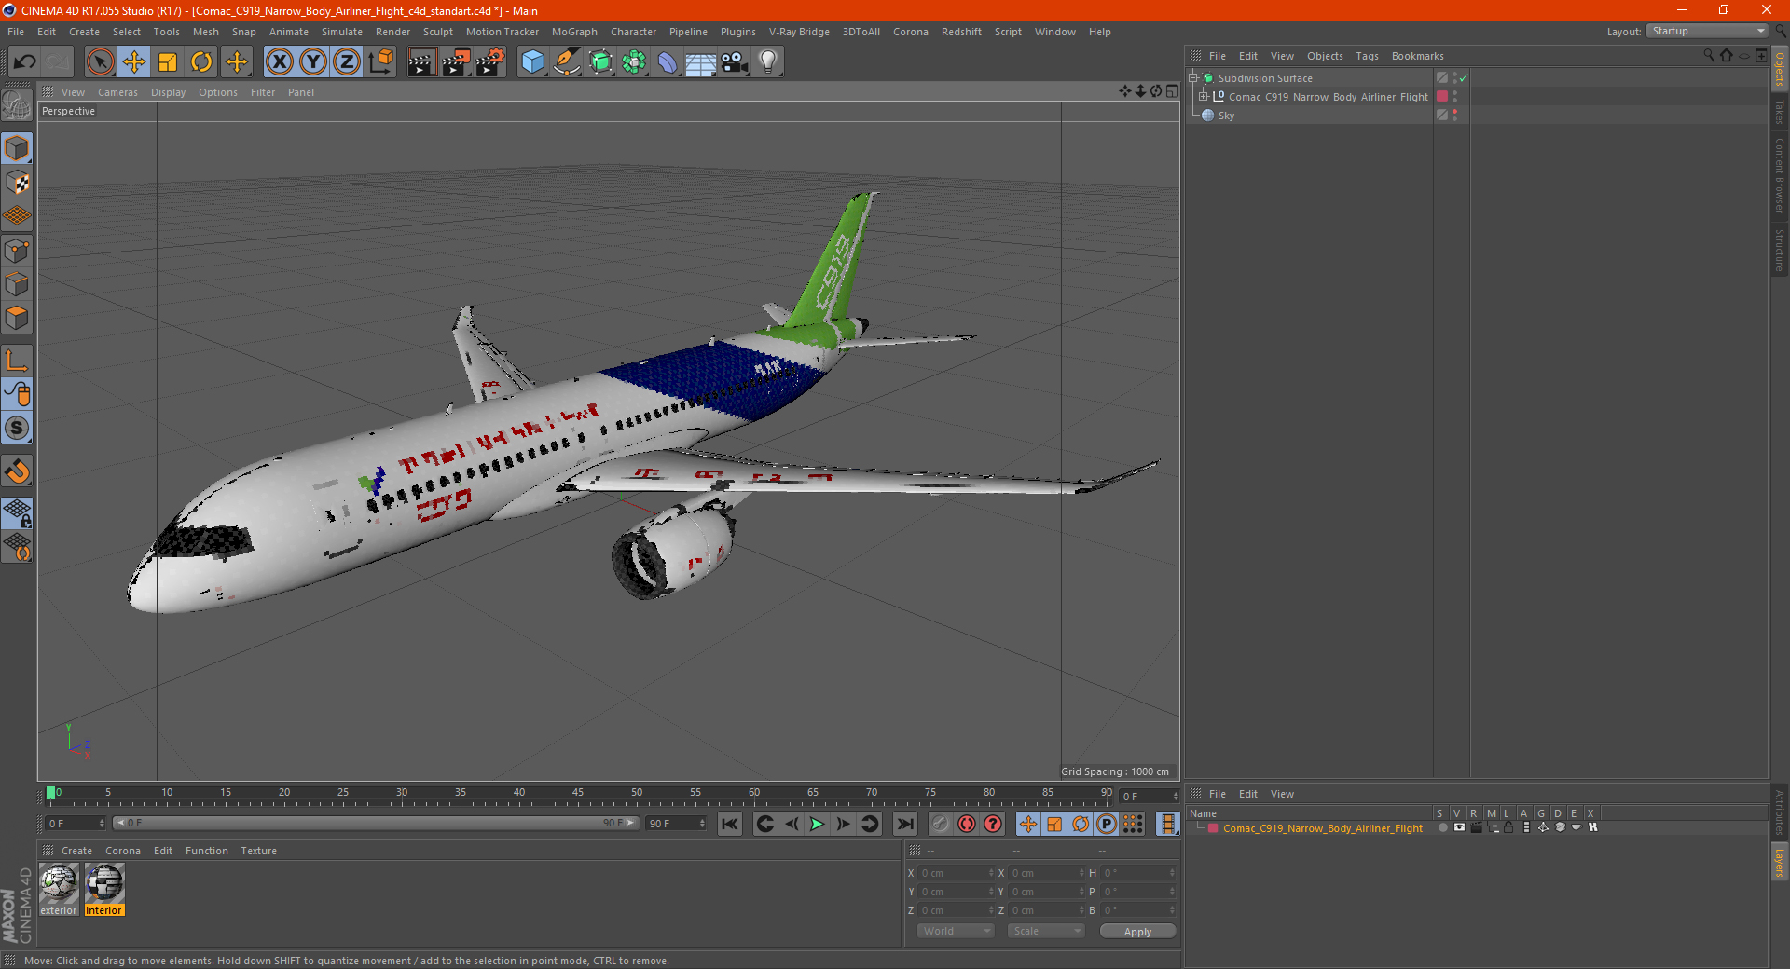Toggle X axis lock
1790x969 pixels.
(279, 62)
